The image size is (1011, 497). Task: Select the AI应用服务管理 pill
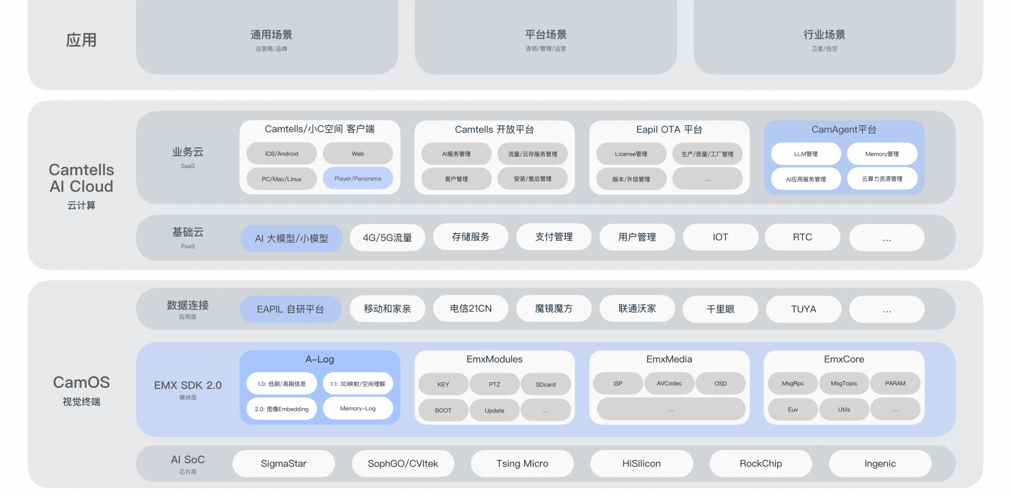coord(806,179)
